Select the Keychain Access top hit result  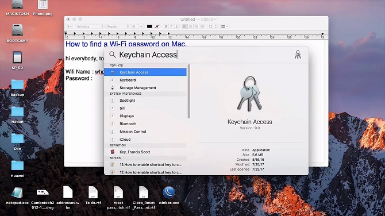145,72
